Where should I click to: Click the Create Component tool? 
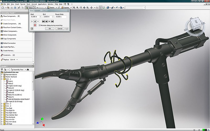click(x=11, y=24)
